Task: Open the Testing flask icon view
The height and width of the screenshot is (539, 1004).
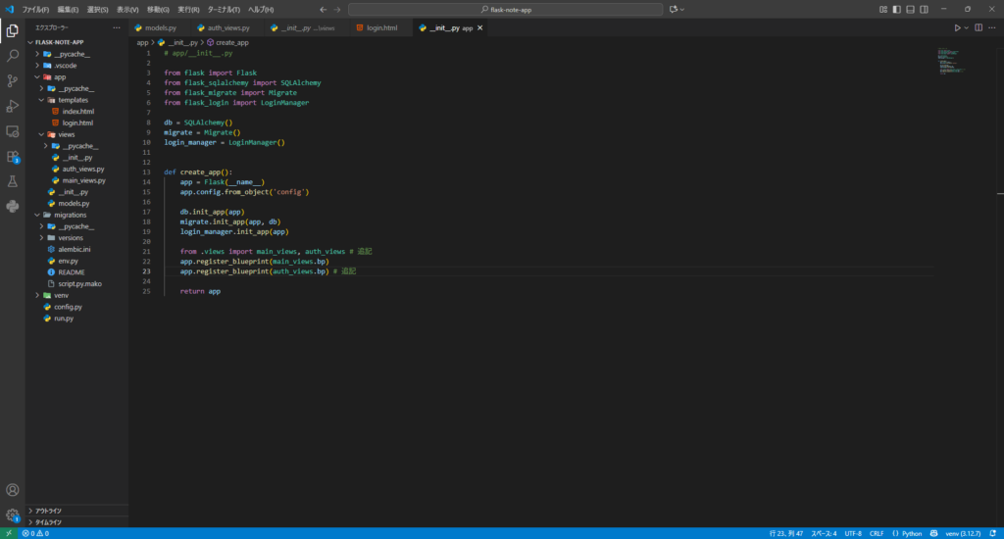Action: click(x=13, y=181)
